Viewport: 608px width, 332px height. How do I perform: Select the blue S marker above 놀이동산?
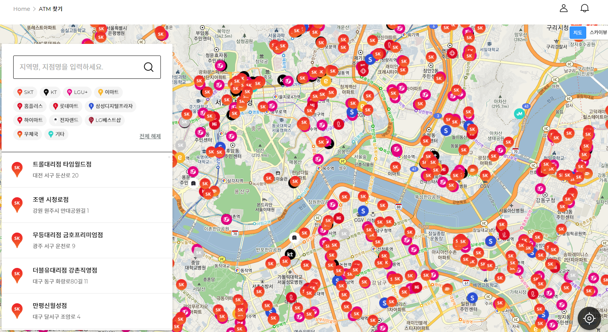click(446, 130)
